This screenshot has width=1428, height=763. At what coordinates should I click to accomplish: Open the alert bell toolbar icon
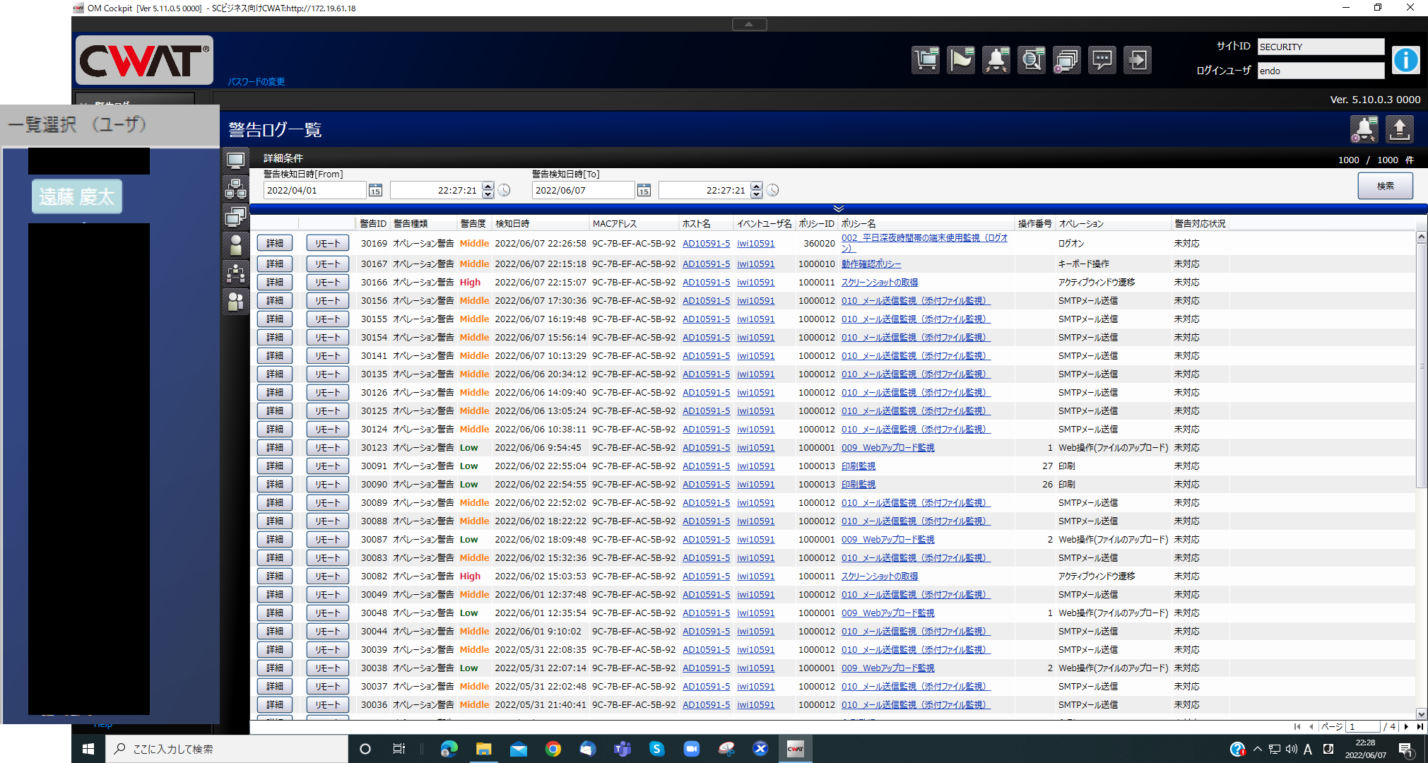tap(996, 60)
